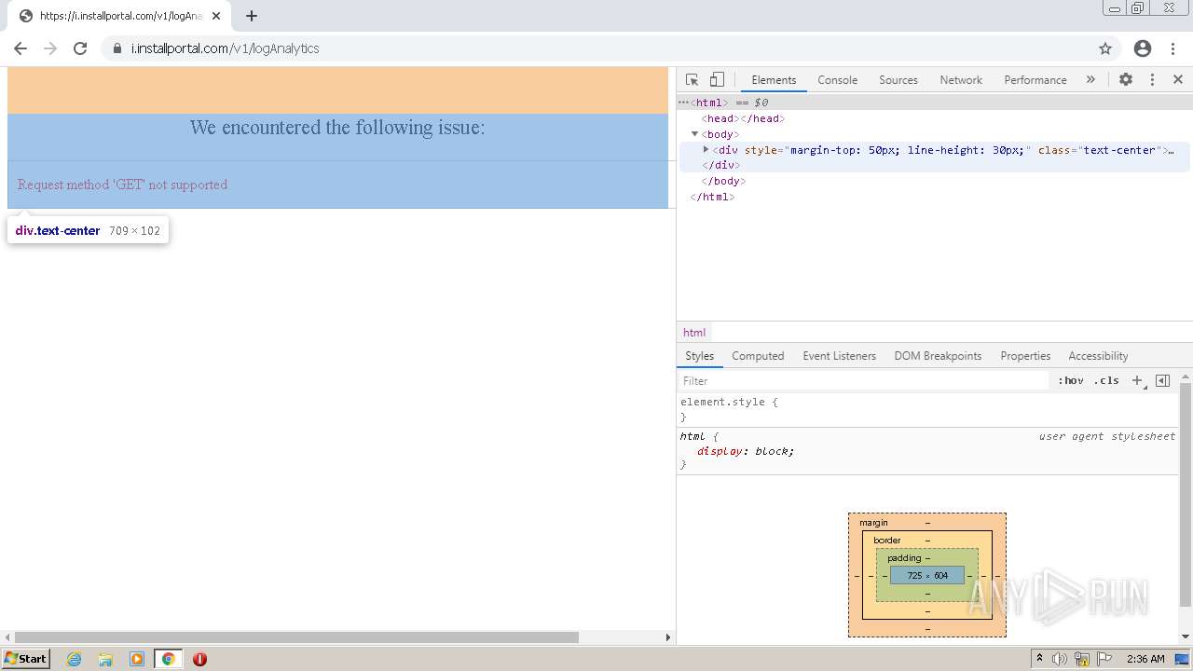
Task: Open media player from taskbar
Action: tap(137, 659)
